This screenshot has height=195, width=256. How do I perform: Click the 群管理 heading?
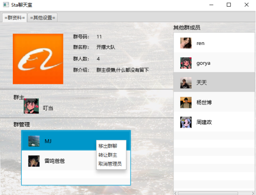coord(21,124)
